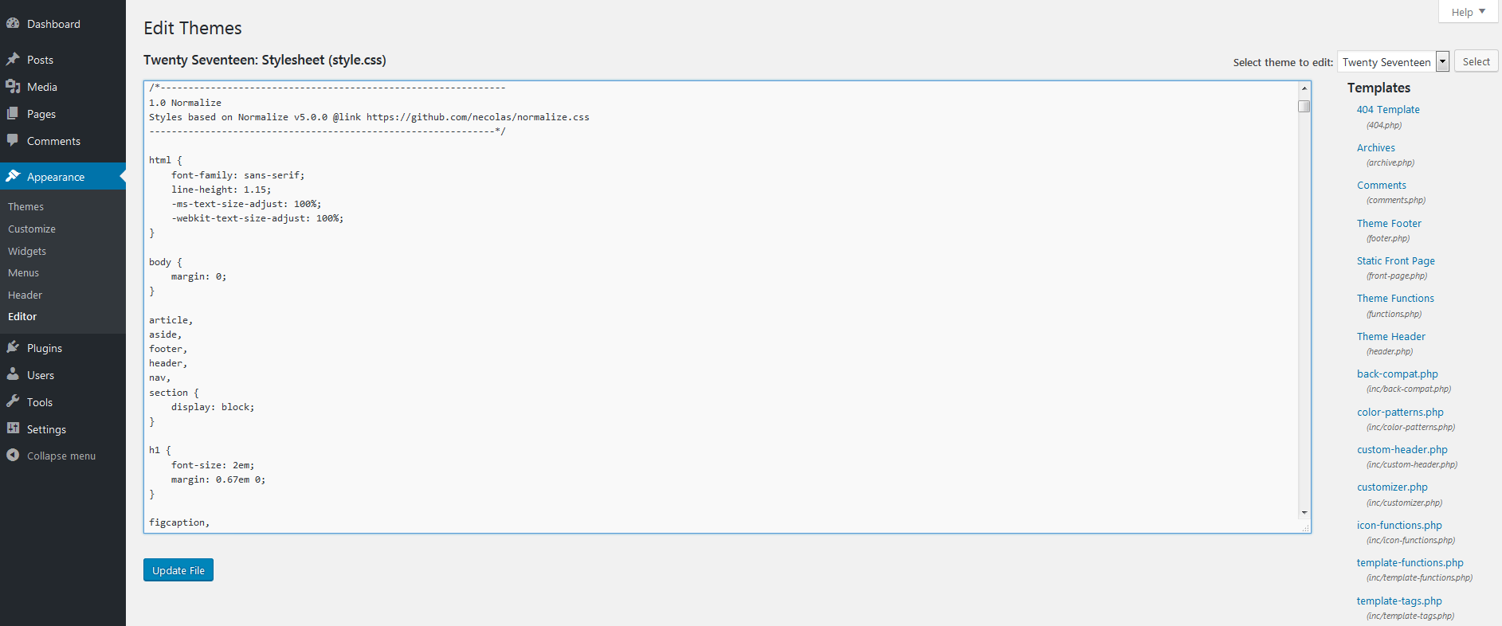Click the 'display: block;' line
This screenshot has height=626, width=1502.
point(213,407)
